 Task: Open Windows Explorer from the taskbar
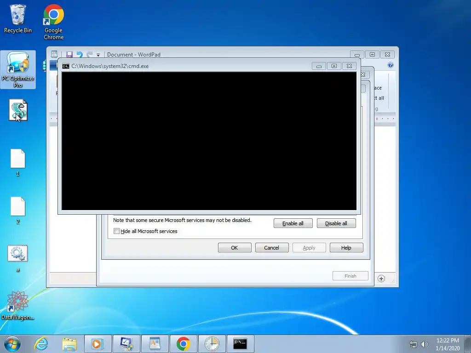[x=69, y=344]
